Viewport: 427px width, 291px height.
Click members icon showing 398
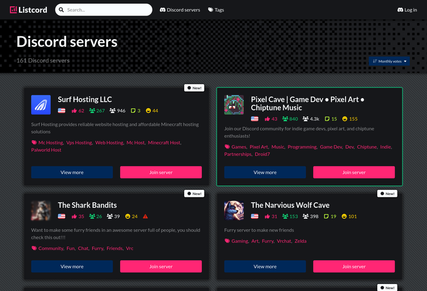[x=306, y=217]
